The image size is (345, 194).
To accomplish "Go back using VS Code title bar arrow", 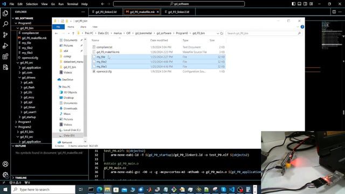I will point(103,4).
